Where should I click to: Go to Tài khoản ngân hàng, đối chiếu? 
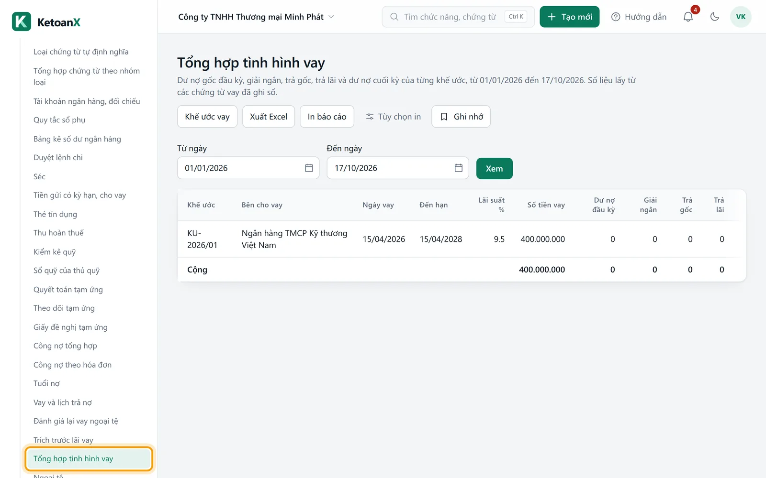87,101
